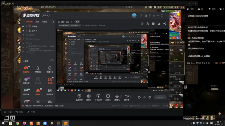Open the 虚拟形象 tool

pyautogui.click(x=26, y=92)
